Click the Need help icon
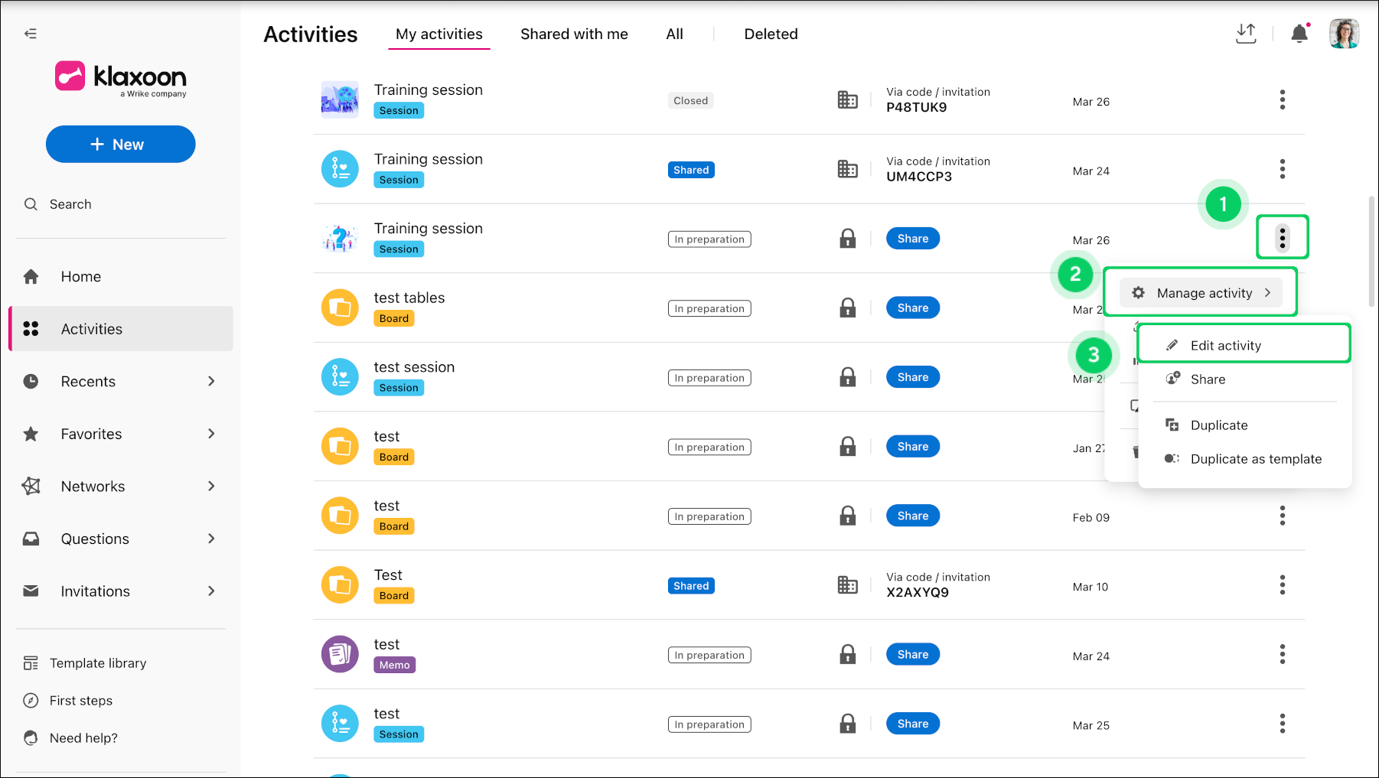 tap(31, 738)
